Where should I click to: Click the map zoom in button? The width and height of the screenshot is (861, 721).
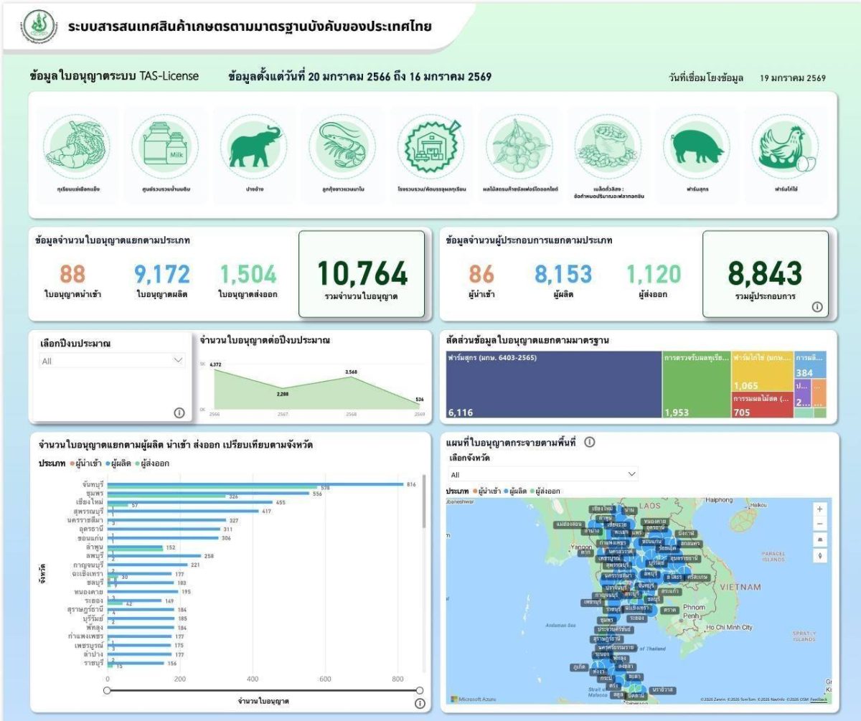click(820, 509)
